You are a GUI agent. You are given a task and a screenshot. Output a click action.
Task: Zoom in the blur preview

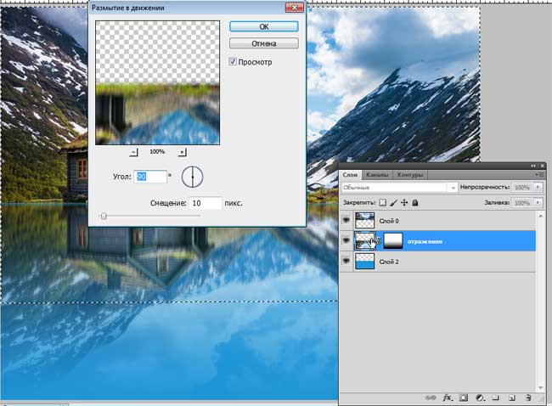tap(182, 152)
